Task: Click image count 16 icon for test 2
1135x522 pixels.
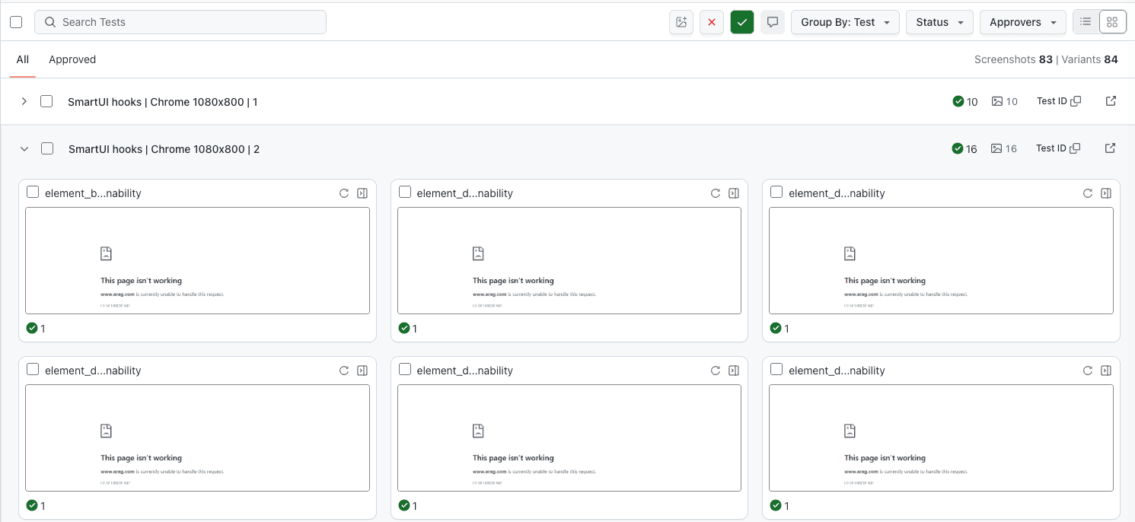Action: pyautogui.click(x=996, y=148)
